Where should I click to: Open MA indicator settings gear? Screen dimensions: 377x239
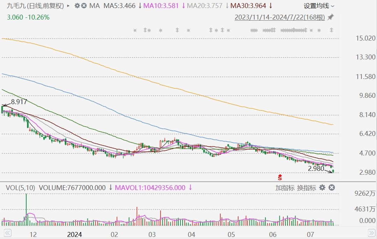pos(78,6)
